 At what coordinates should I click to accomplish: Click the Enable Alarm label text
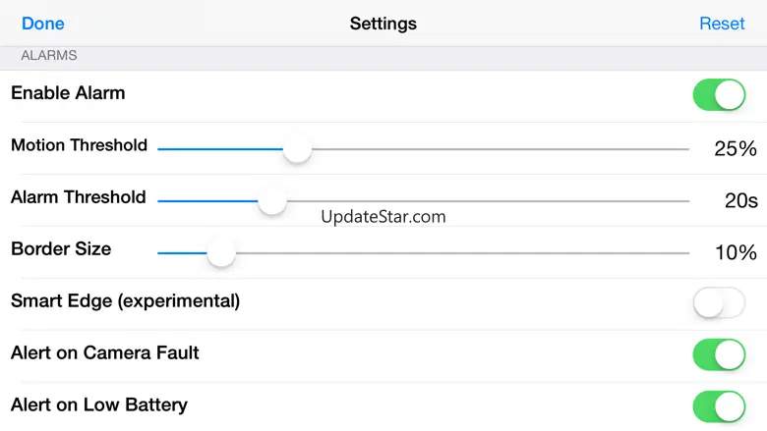coord(68,94)
